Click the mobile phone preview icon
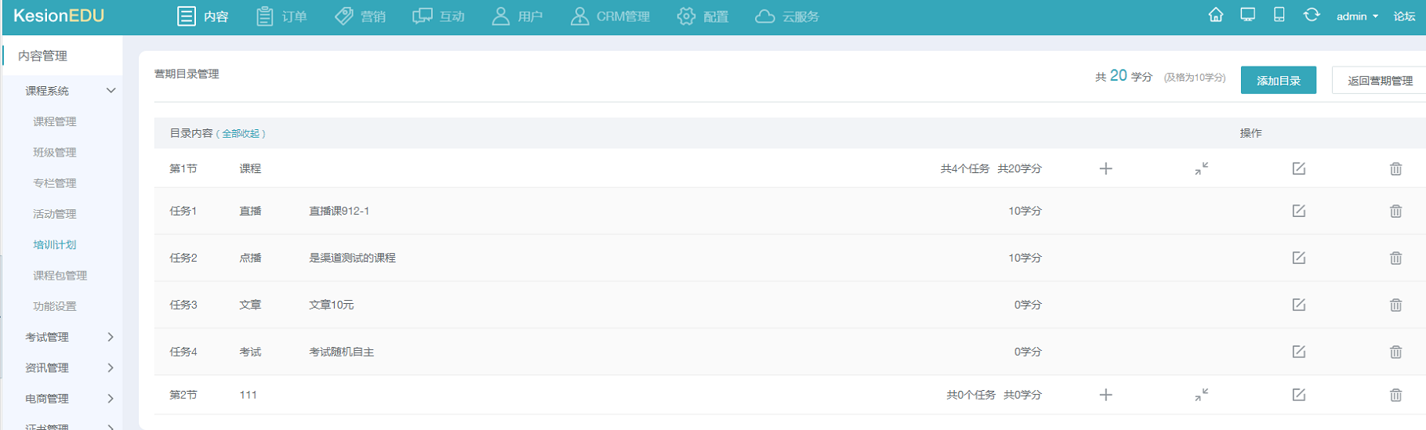The height and width of the screenshot is (430, 1426). pyautogui.click(x=1279, y=16)
